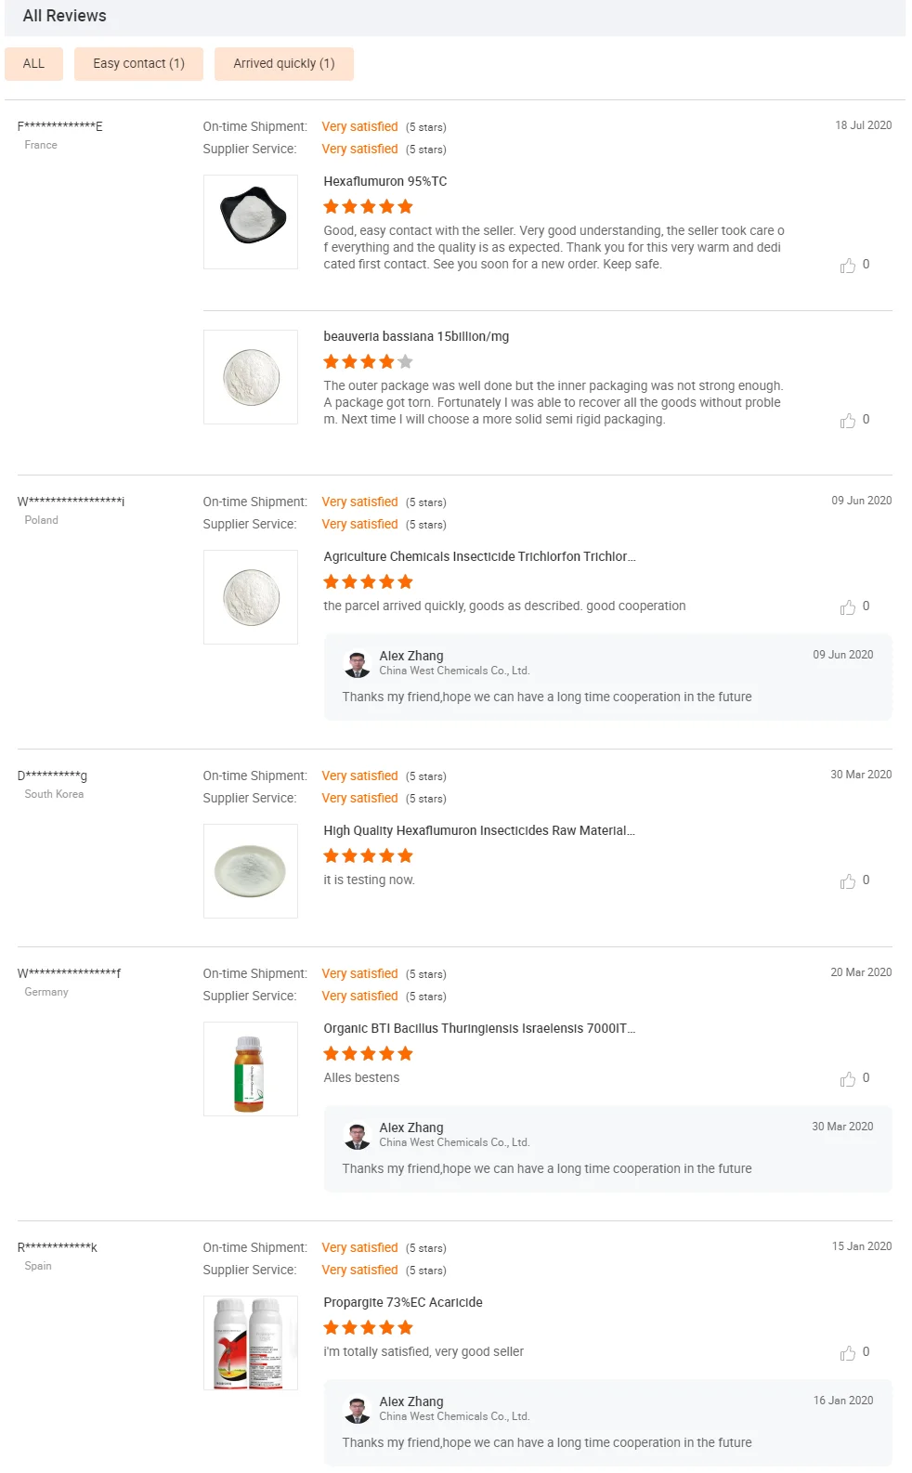
Task: Click thumbs-up on South Korea review
Action: pos(848,881)
